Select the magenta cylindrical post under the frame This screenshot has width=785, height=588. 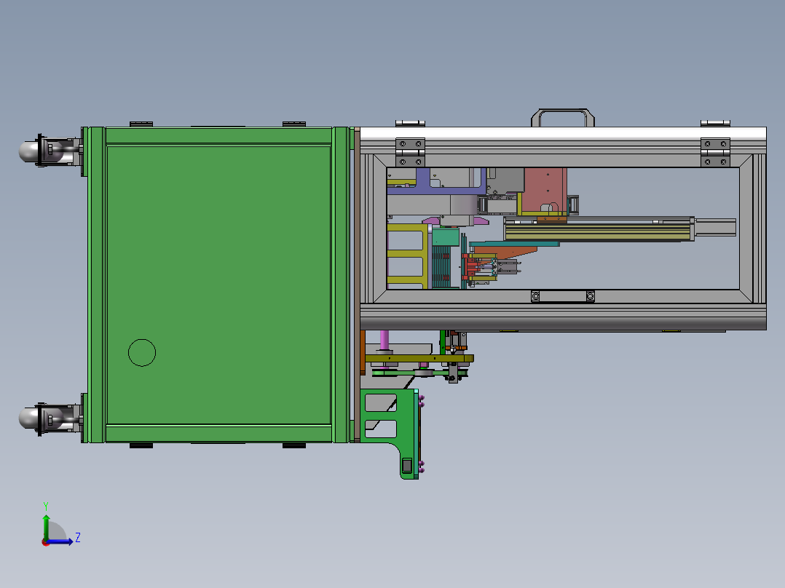(x=384, y=341)
